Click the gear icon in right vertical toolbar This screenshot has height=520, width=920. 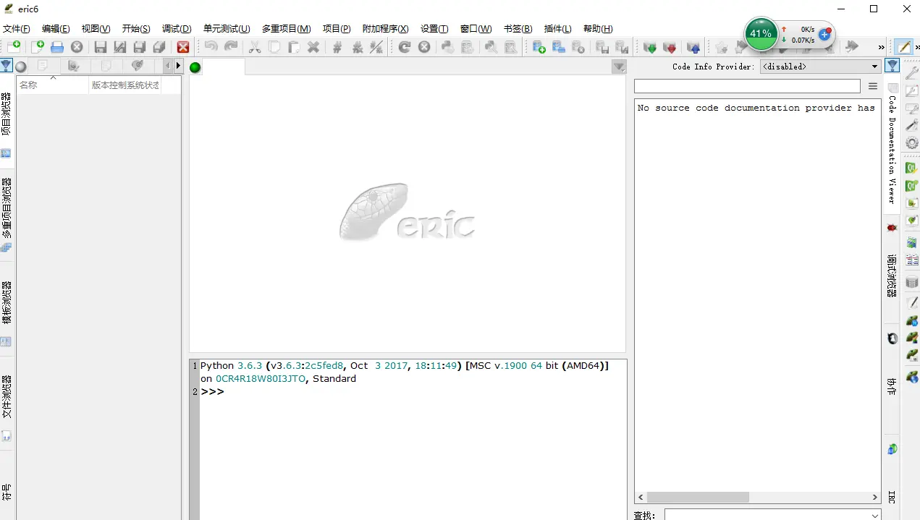(912, 142)
